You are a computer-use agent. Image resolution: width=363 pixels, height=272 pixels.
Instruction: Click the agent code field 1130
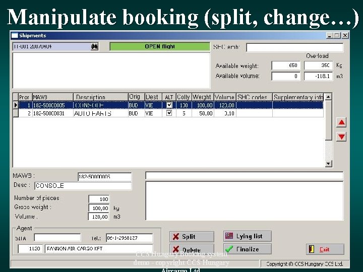click(x=30, y=249)
